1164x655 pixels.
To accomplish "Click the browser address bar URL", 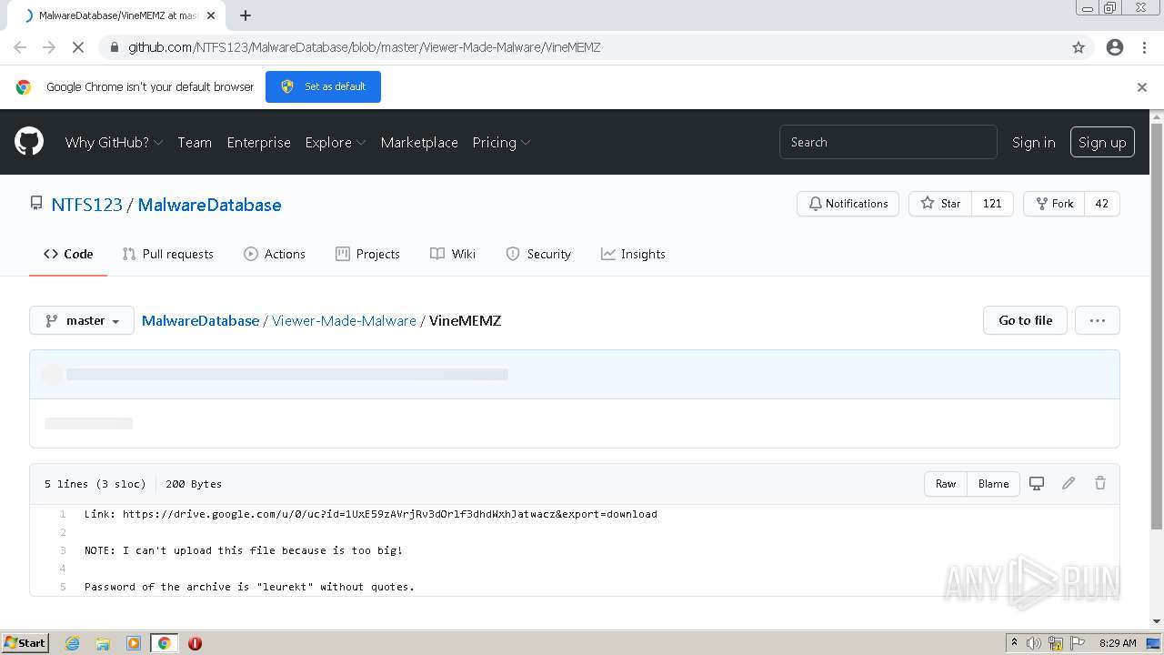I will 364,47.
